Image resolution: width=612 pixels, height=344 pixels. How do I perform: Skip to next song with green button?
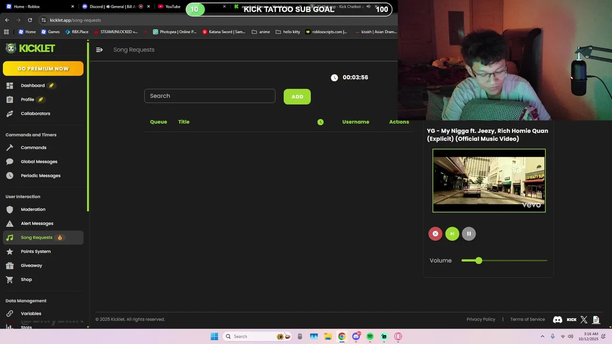tap(452, 234)
